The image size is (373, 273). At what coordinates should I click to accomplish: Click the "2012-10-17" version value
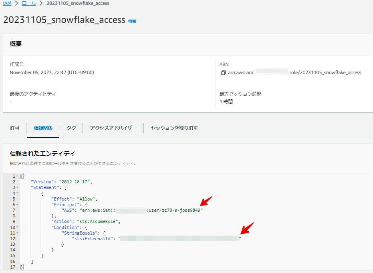(75, 182)
